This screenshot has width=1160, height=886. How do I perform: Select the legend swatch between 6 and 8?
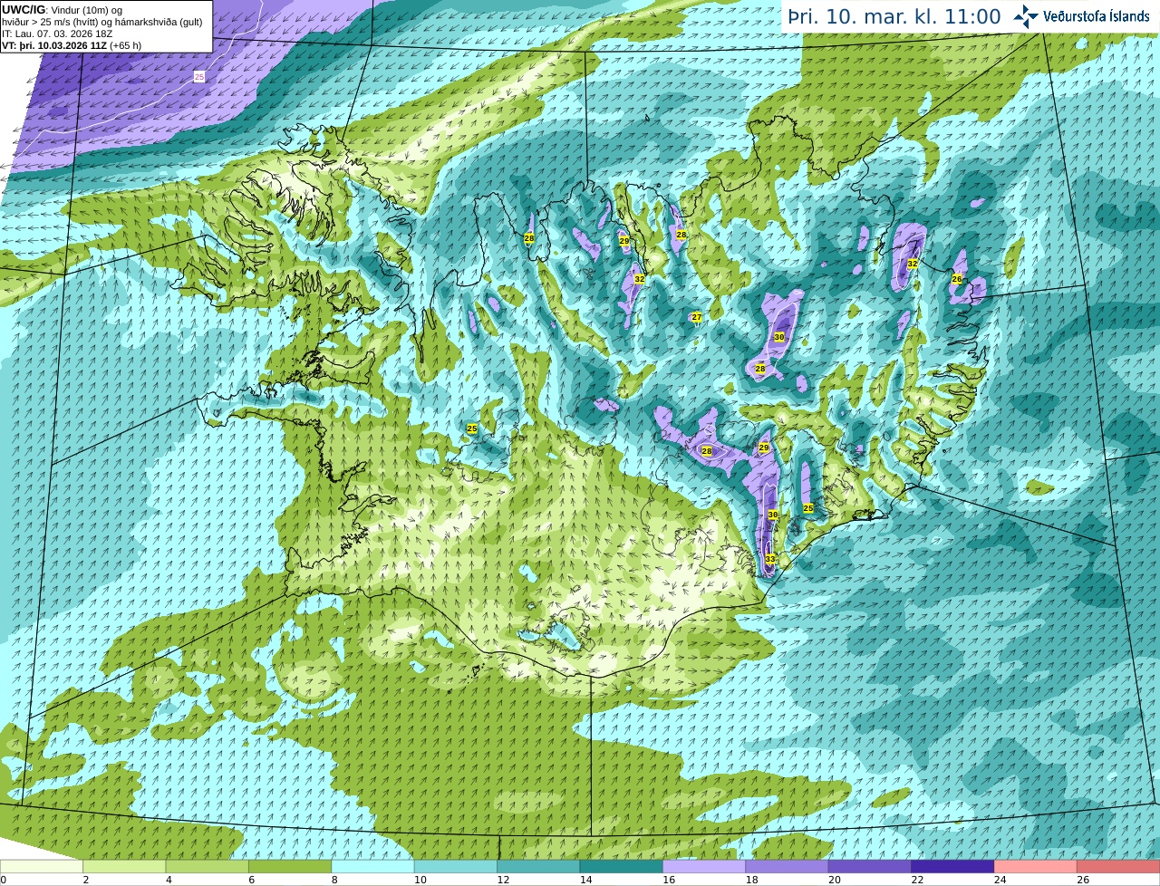click(x=290, y=867)
